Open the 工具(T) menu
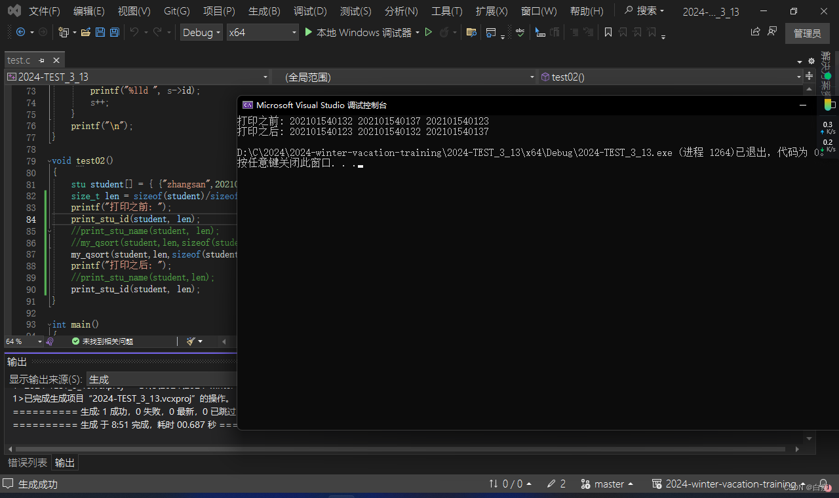839x498 pixels. click(446, 11)
